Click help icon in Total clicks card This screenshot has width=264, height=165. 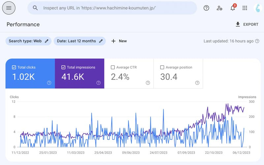click(49, 83)
